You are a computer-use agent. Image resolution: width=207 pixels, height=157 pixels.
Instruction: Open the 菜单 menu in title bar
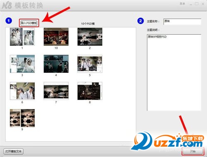pos(182,4)
